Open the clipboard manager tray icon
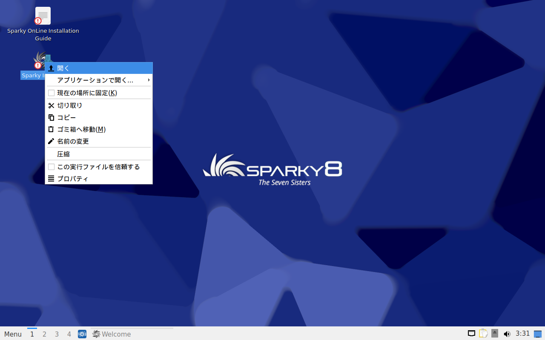The height and width of the screenshot is (340, 545). (x=483, y=334)
